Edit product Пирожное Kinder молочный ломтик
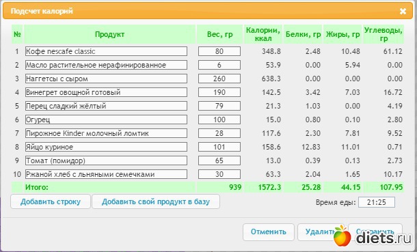417x252 pixels. click(x=106, y=133)
